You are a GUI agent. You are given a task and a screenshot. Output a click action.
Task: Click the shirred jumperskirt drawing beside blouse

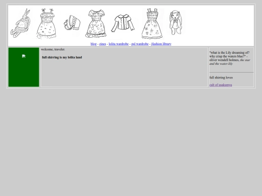pos(152,24)
